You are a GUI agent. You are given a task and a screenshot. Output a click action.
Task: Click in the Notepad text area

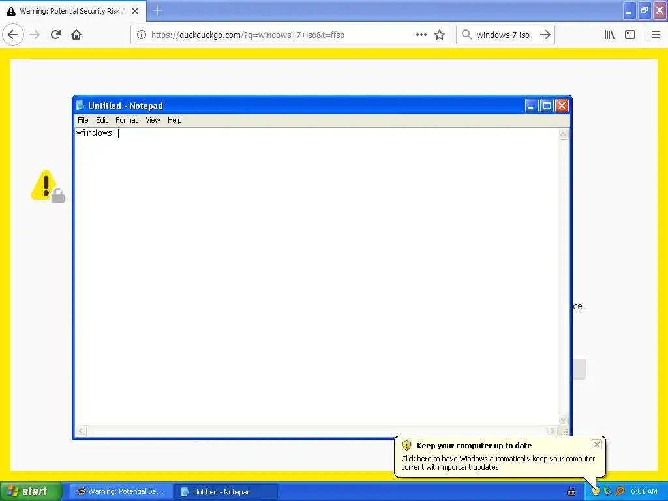pyautogui.click(x=316, y=277)
